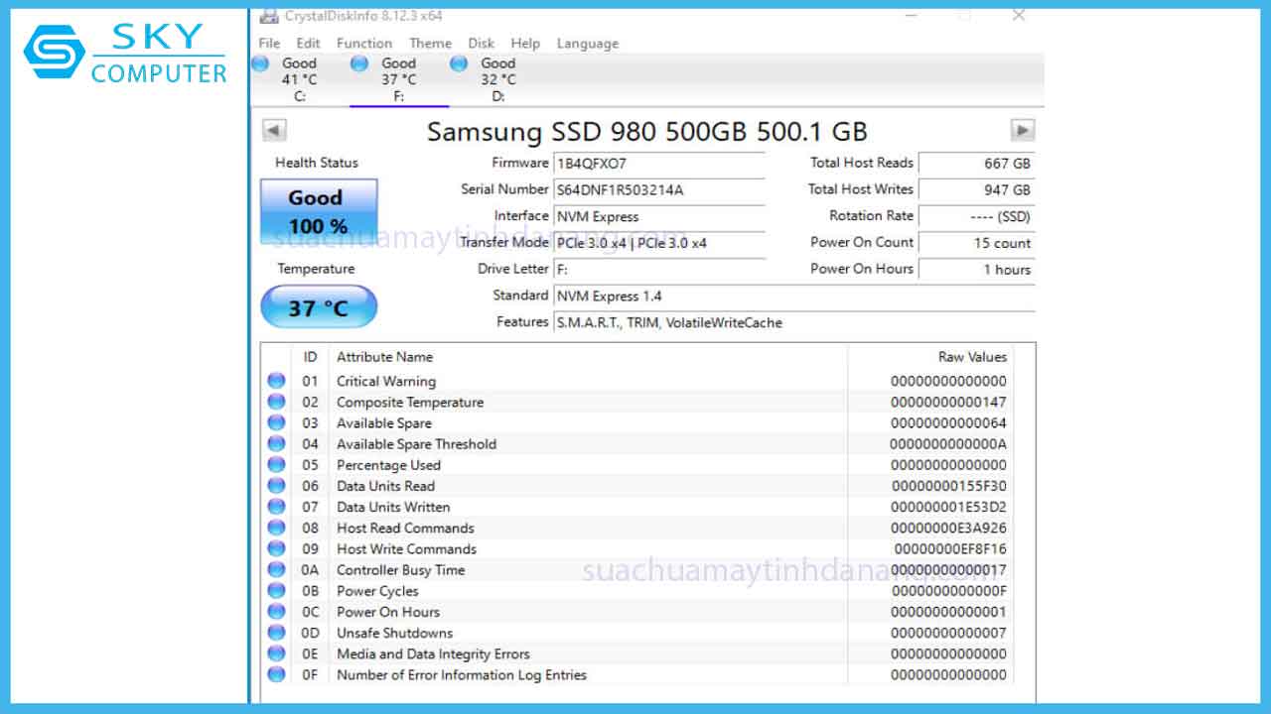This screenshot has height=714, width=1271.
Task: Open the File menu
Action: (x=269, y=44)
